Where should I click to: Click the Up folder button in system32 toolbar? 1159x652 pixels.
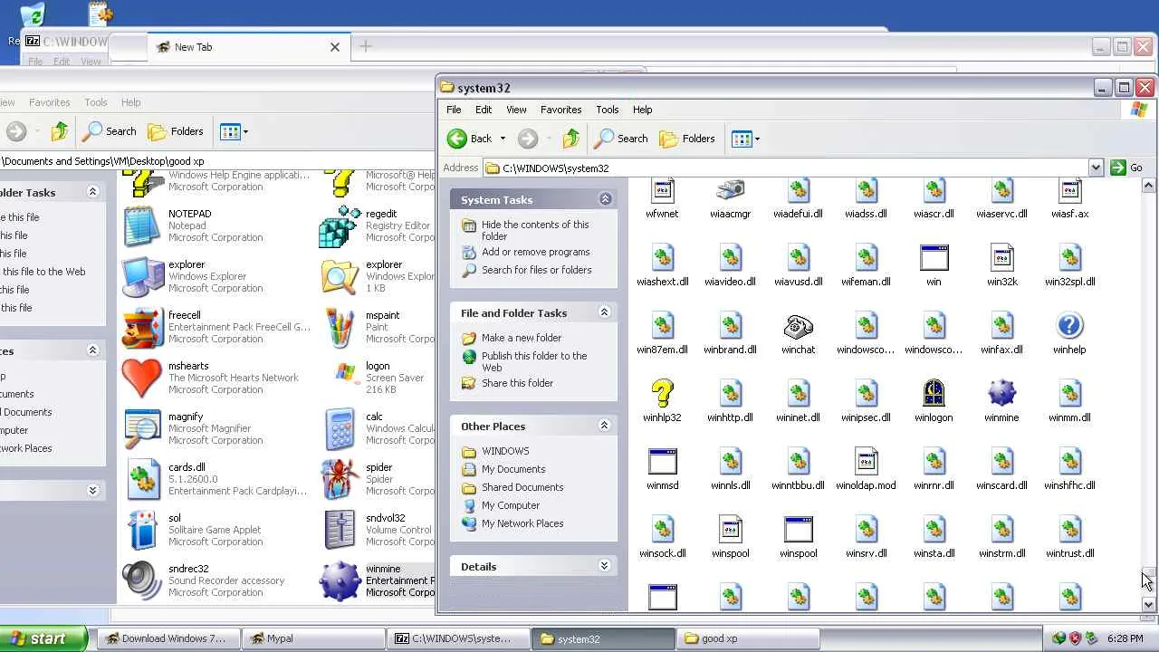570,139
